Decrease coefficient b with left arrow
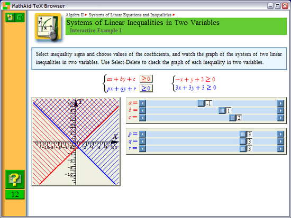The width and height of the screenshot is (291, 218). pyautogui.click(x=142, y=110)
